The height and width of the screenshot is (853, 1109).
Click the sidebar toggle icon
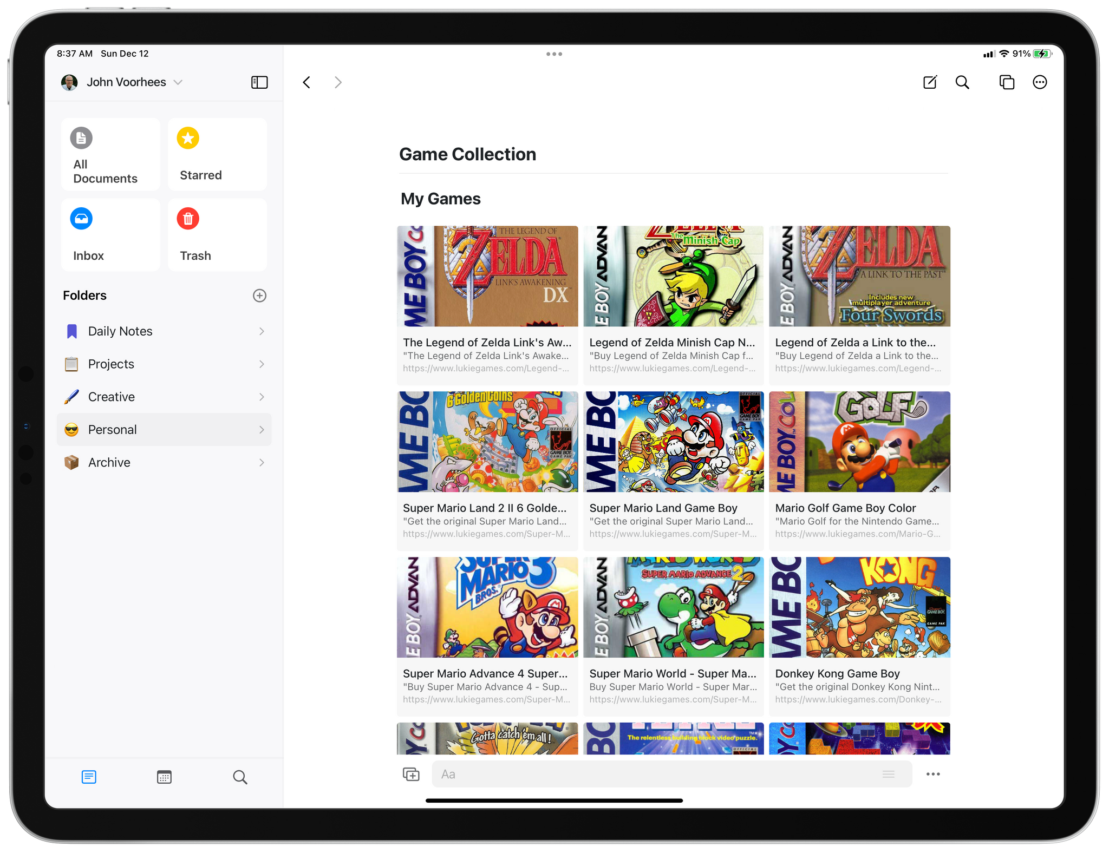coord(259,82)
